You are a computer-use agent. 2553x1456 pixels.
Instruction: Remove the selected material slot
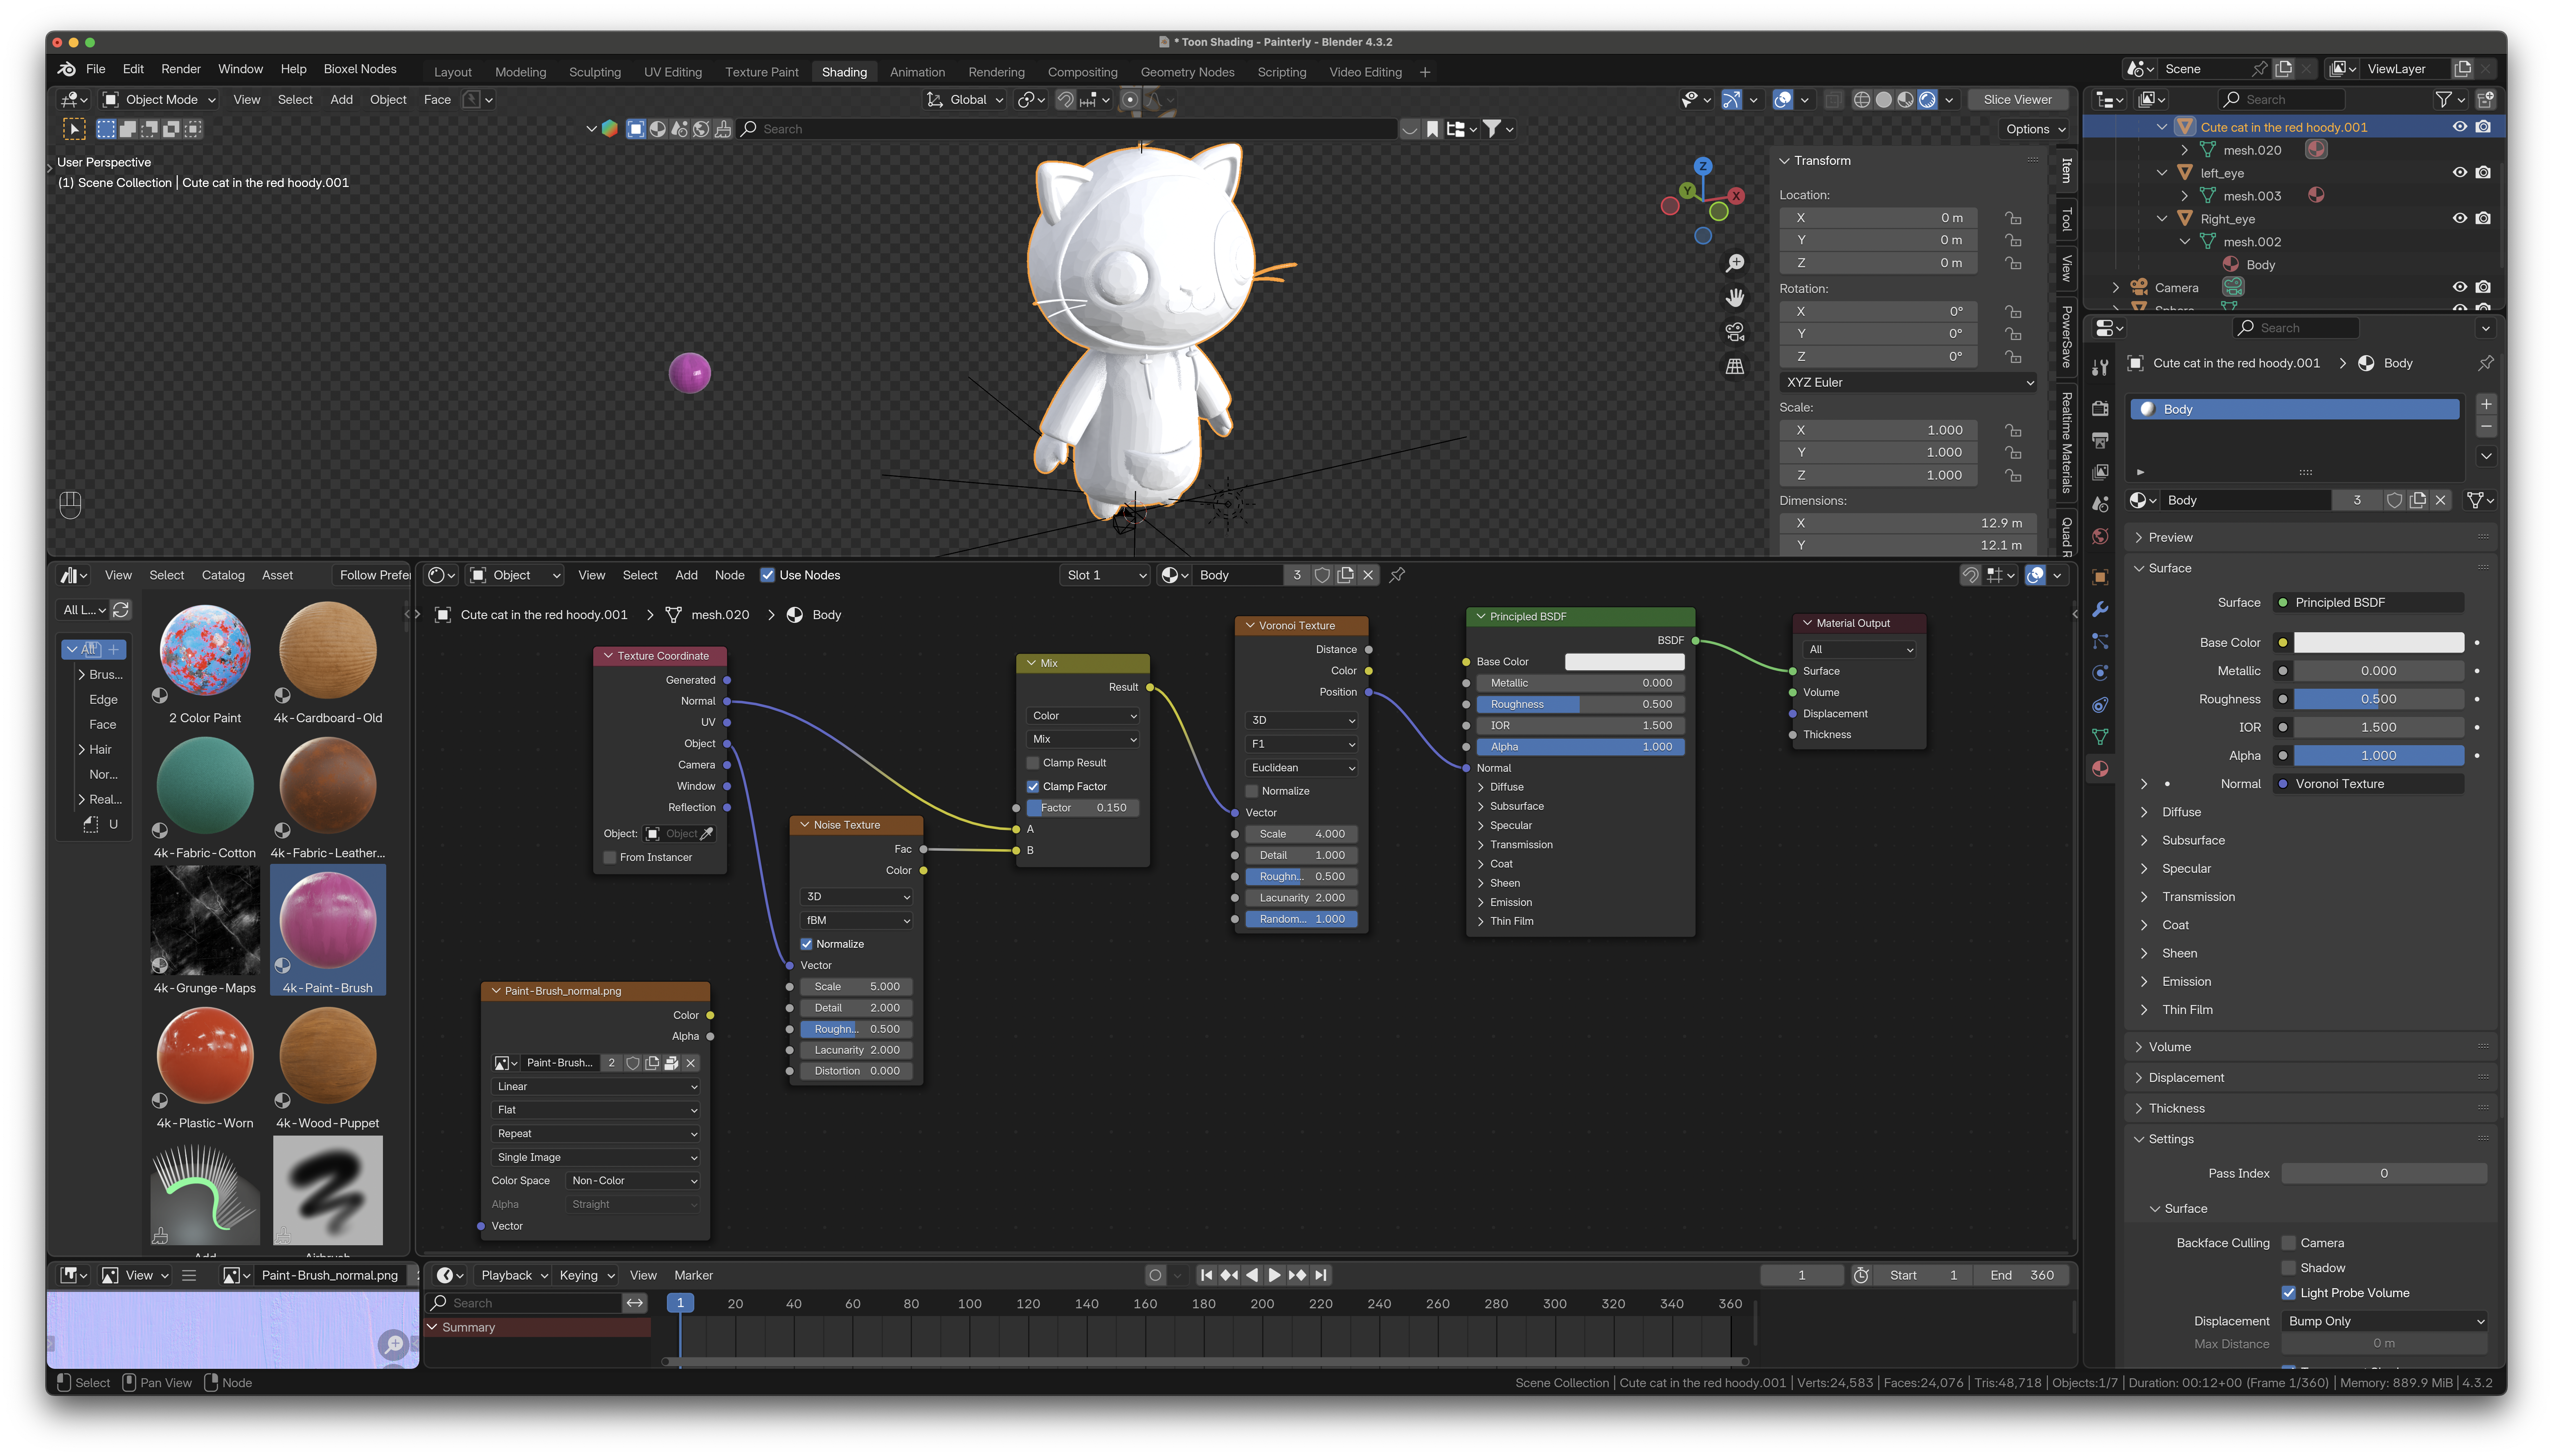pyautogui.click(x=2486, y=427)
